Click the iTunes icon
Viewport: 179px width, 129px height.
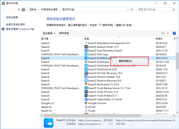(x=86, y=110)
